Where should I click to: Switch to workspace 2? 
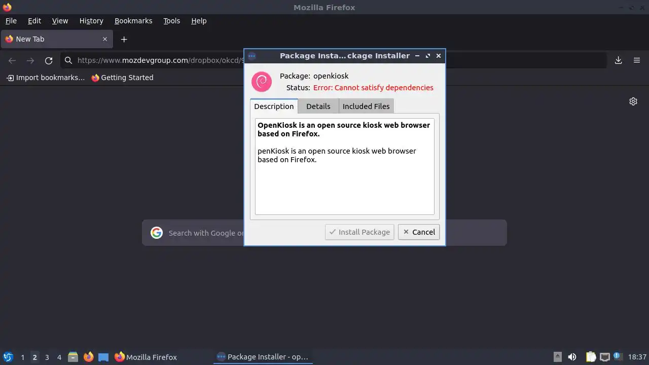34,357
